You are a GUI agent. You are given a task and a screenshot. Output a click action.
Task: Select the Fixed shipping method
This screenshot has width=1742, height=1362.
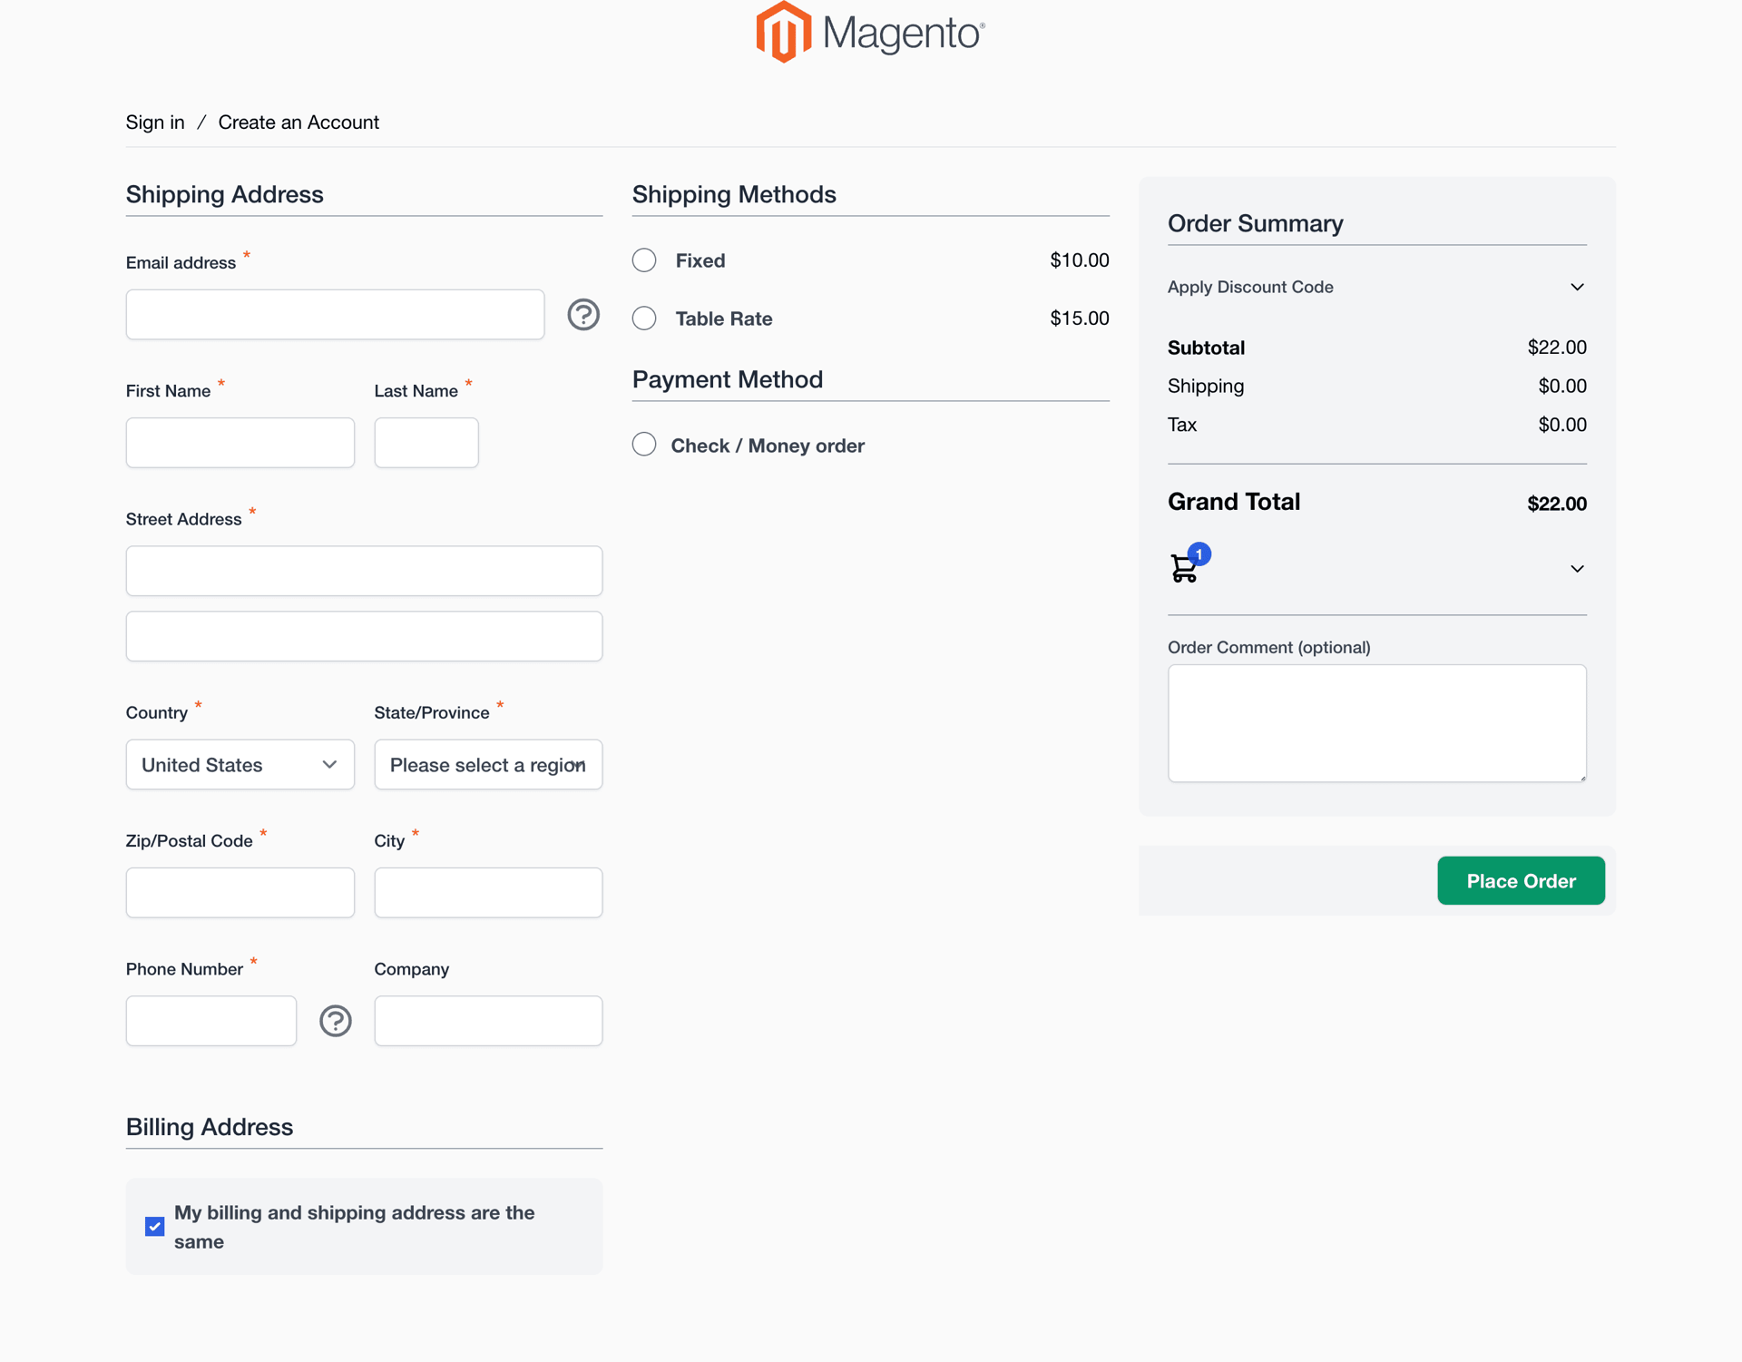point(644,260)
